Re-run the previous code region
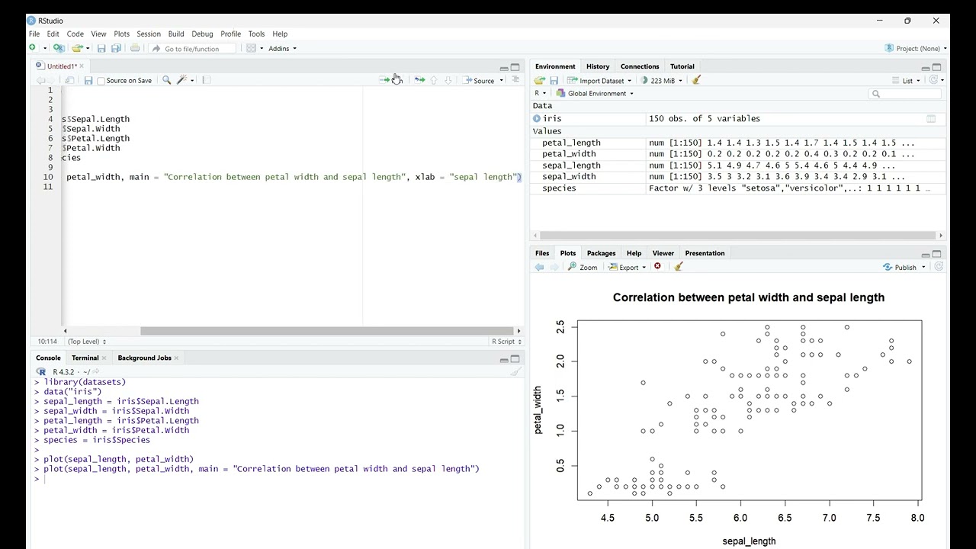The image size is (976, 549). tap(419, 80)
